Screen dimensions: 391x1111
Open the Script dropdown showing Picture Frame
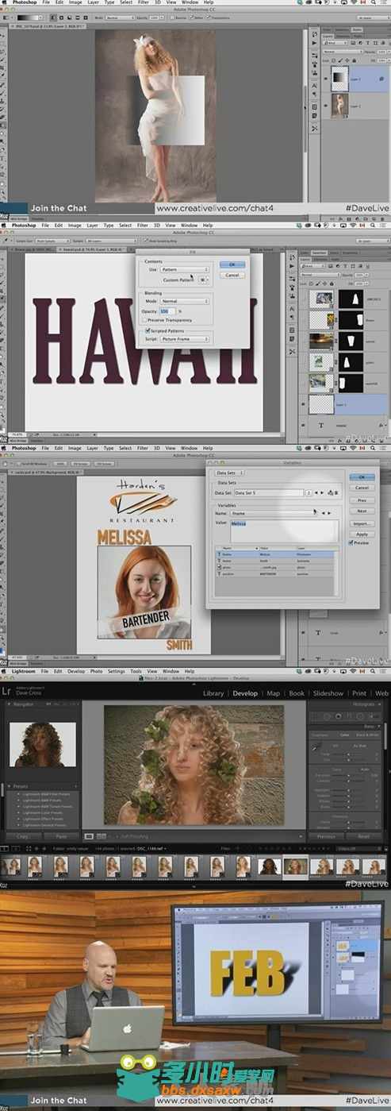click(184, 339)
